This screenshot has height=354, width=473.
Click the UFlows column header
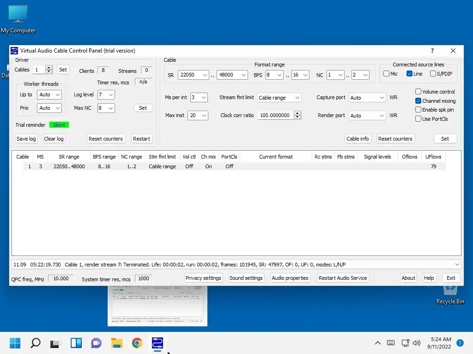tap(433, 157)
